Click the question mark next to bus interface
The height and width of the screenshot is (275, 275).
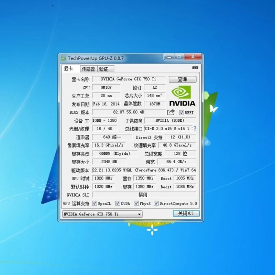tap(195, 129)
